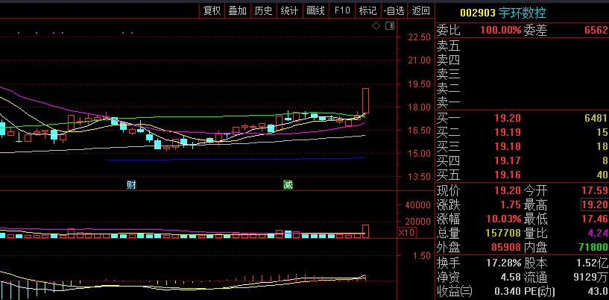Click the window layout icon beside the diamond
Image resolution: width=609 pixels, height=300 pixels.
(390, 26)
